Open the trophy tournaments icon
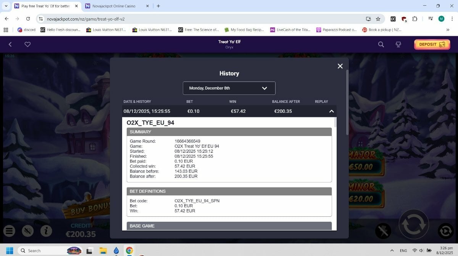 point(398,44)
